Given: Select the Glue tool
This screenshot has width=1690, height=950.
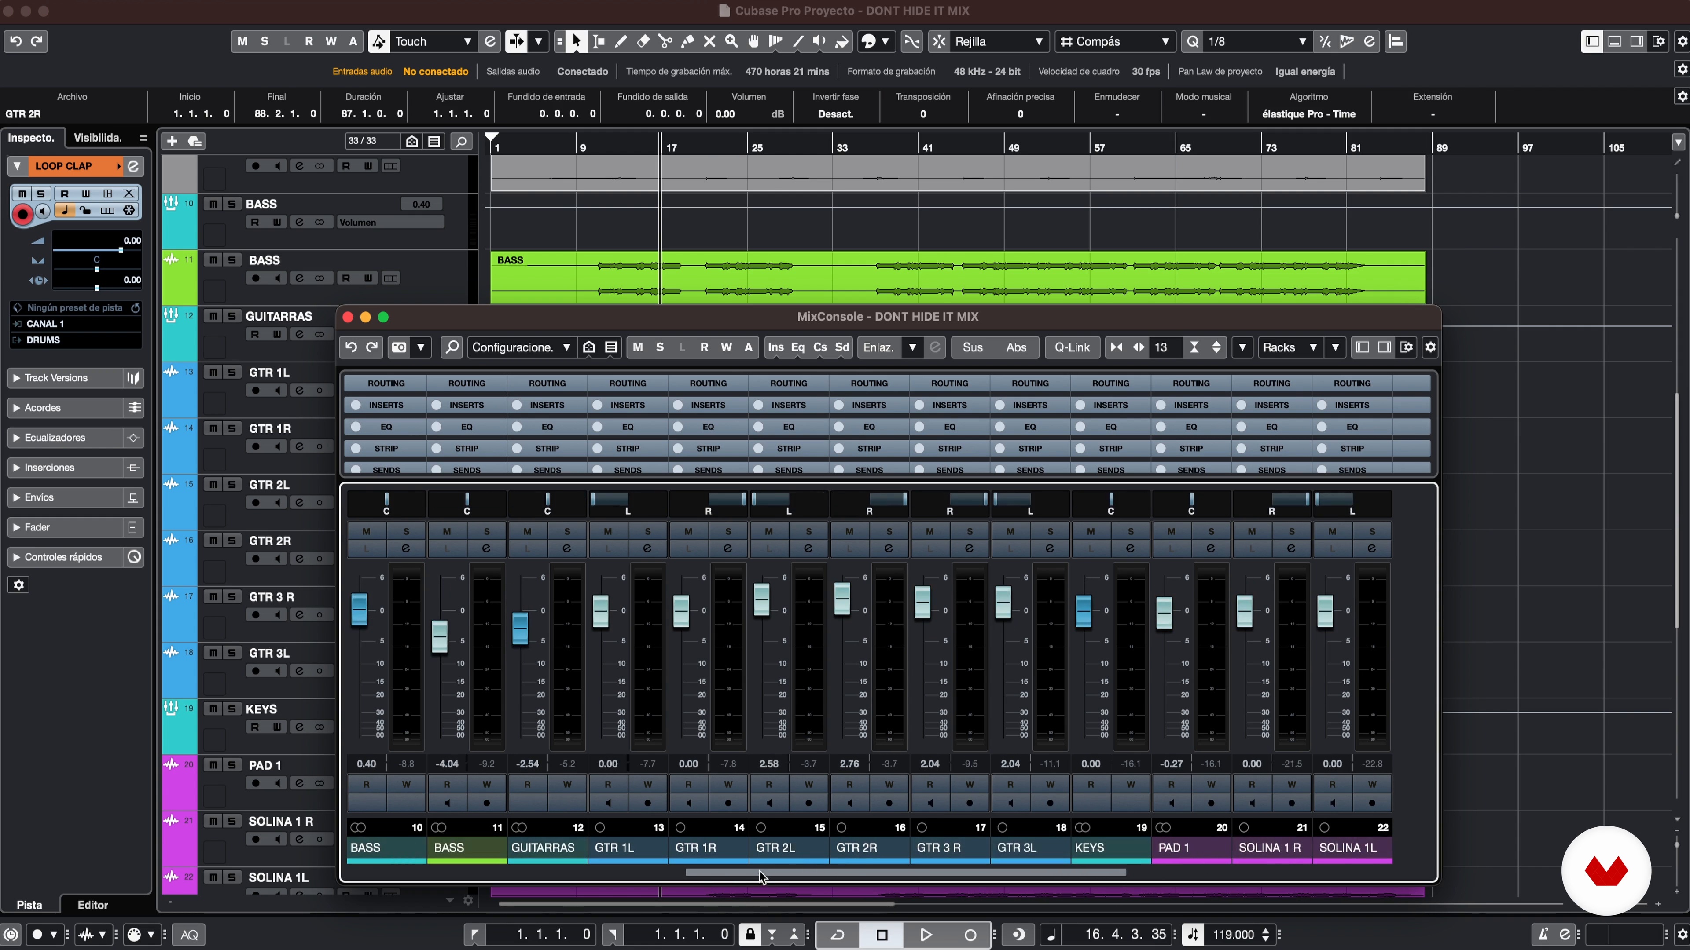Looking at the screenshot, I should [x=687, y=41].
